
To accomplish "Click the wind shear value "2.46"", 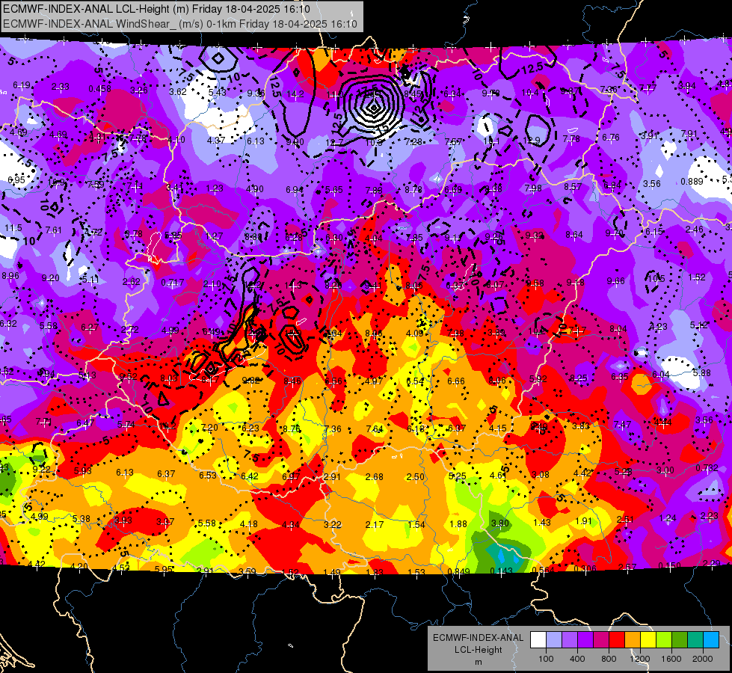I will (694, 230).
